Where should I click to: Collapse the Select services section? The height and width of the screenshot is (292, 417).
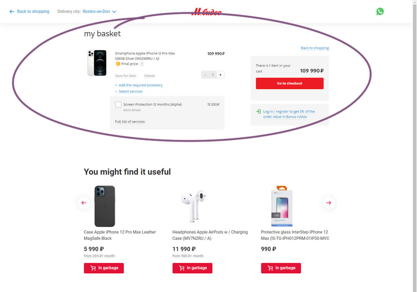[x=130, y=91]
